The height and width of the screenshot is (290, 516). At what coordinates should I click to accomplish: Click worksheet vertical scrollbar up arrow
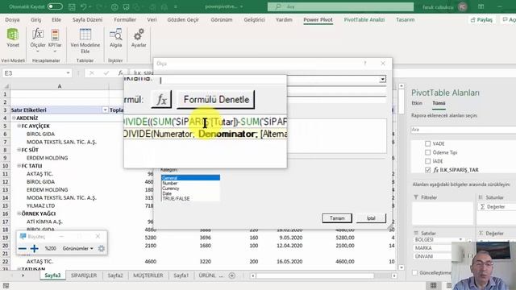(402, 86)
